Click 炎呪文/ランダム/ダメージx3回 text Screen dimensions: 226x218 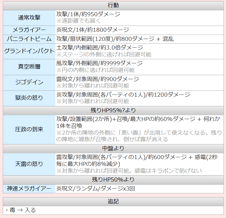(96, 189)
